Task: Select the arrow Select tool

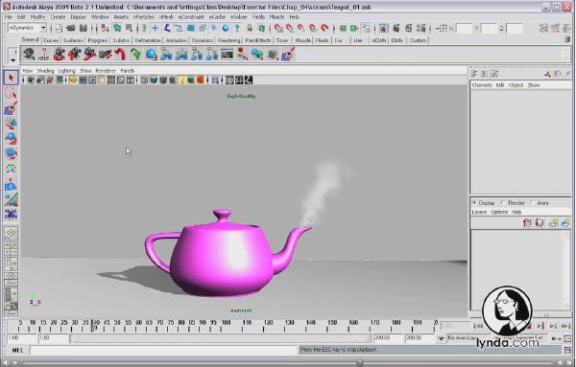Action: click(x=11, y=78)
